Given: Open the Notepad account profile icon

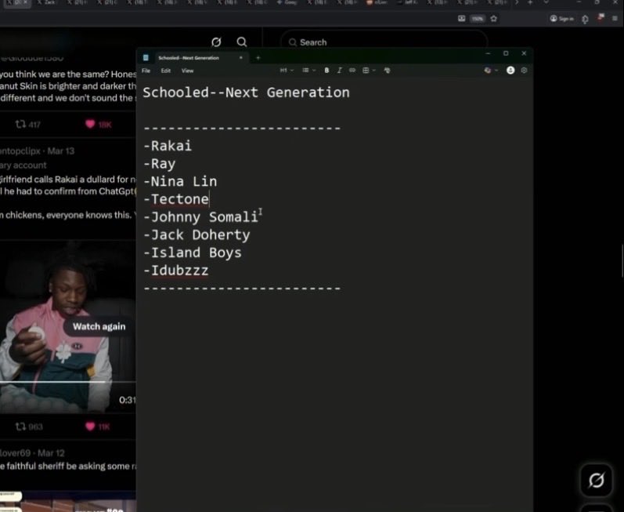Looking at the screenshot, I should click(510, 70).
